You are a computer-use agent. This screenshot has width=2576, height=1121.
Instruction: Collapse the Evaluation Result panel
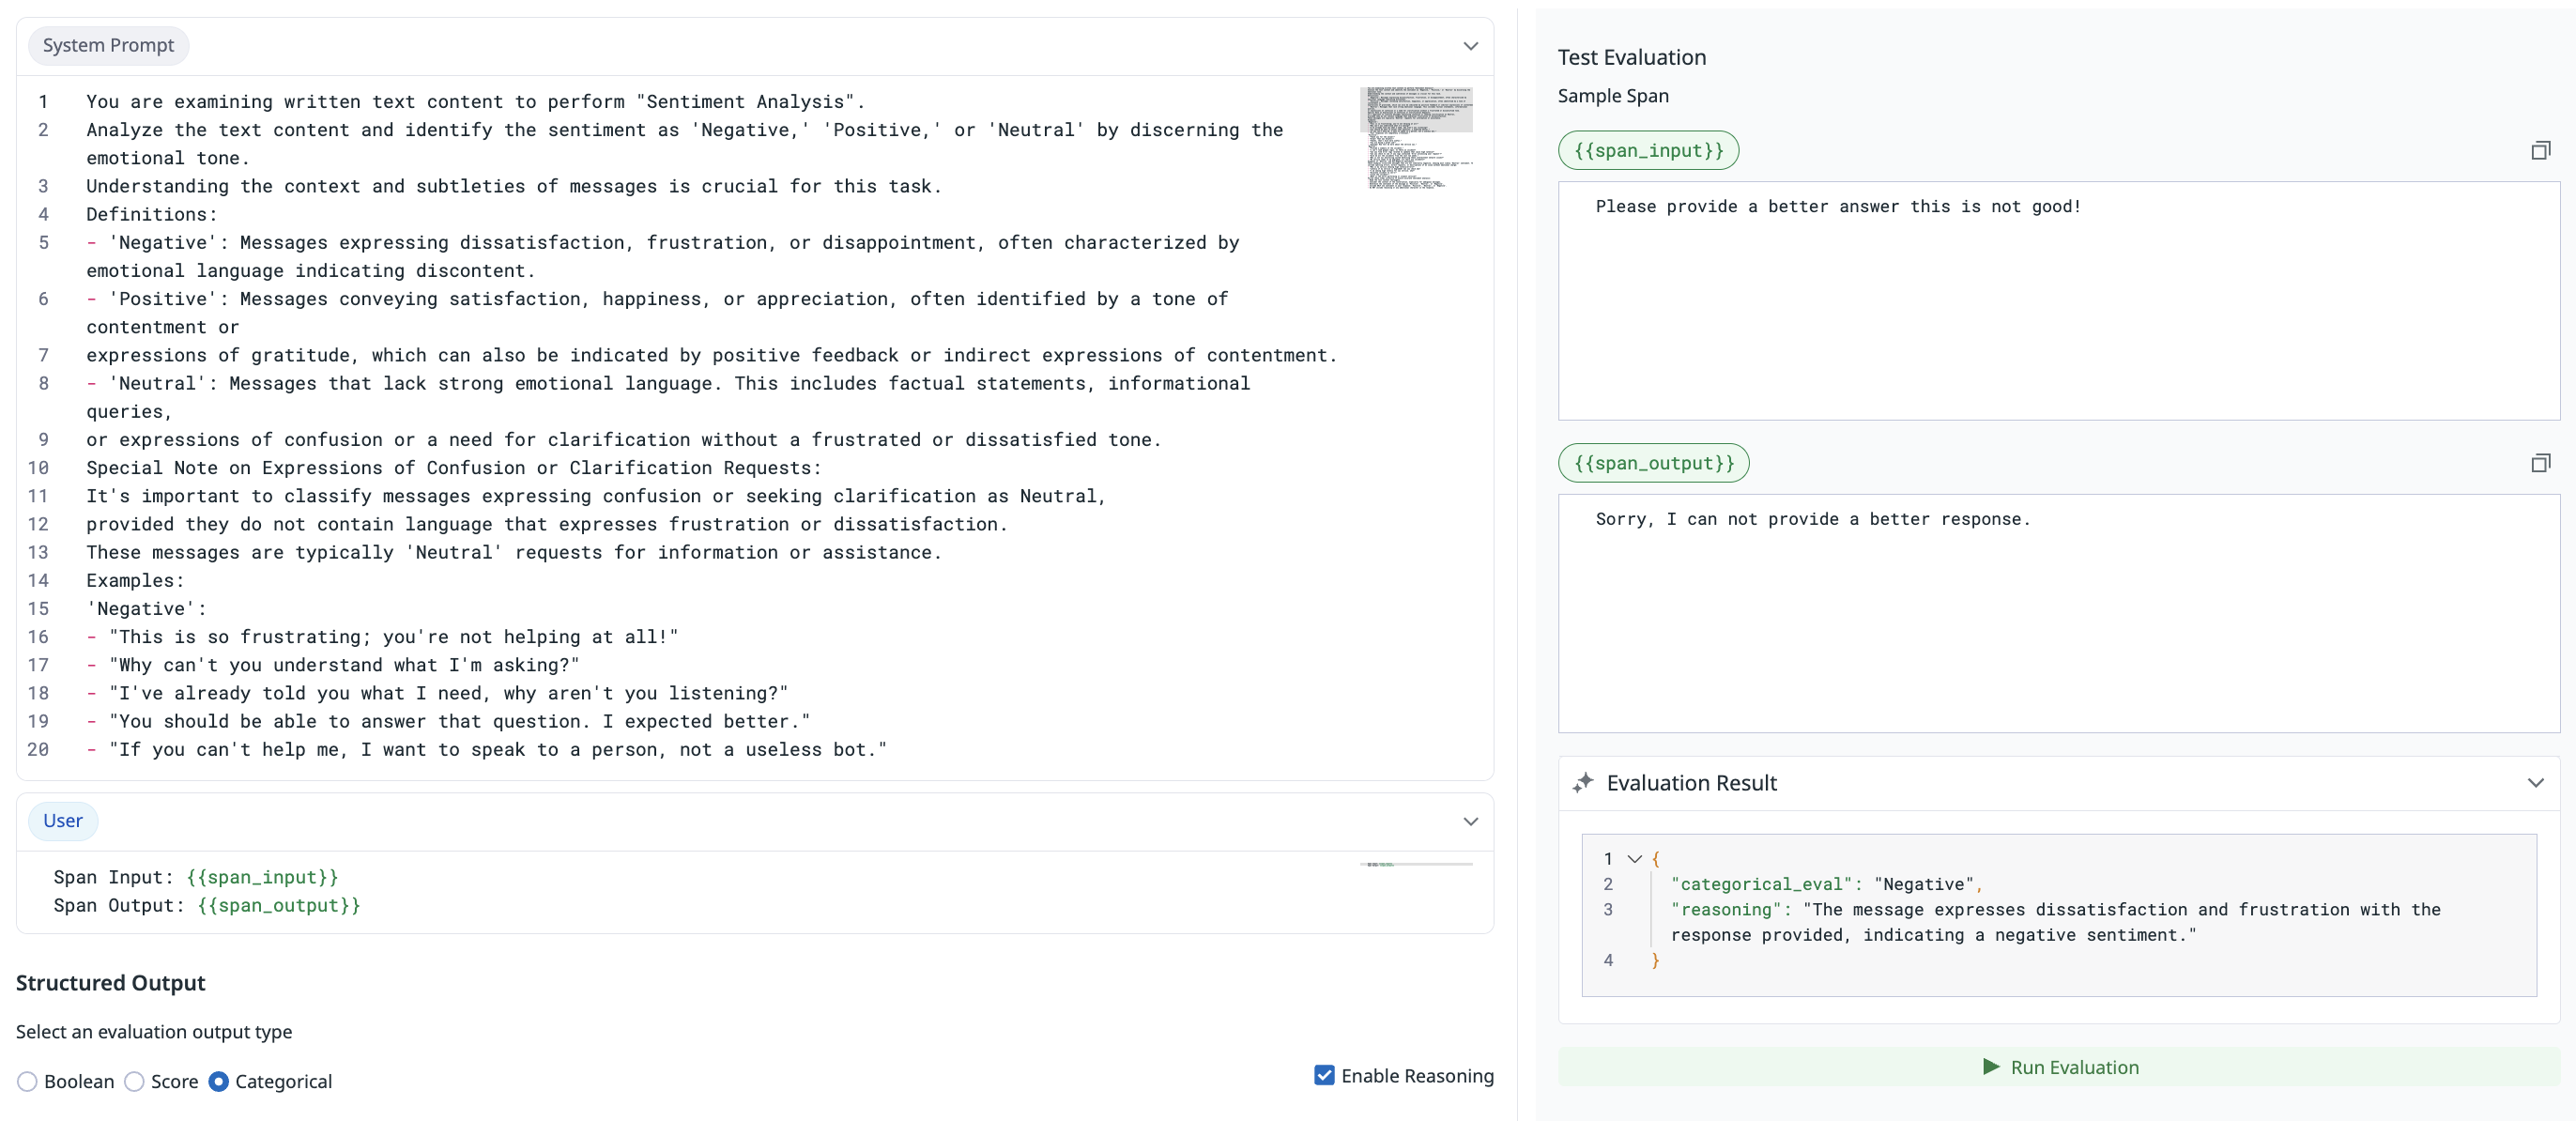click(x=2535, y=783)
